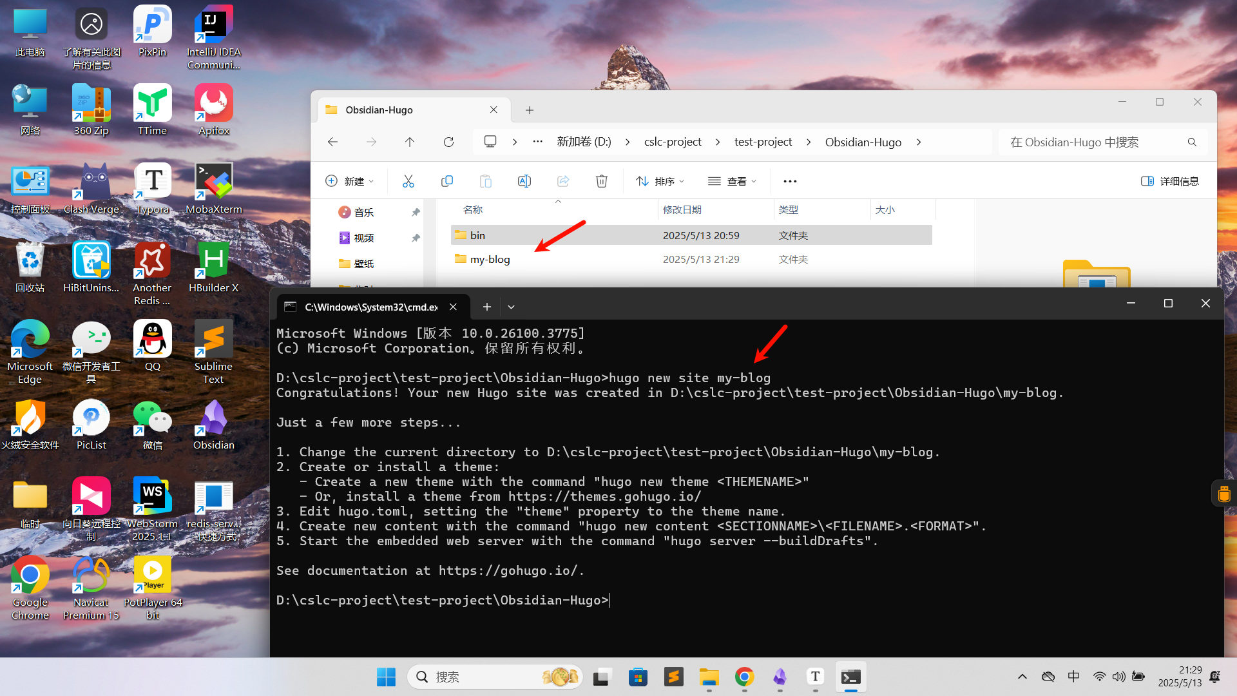Toggle the 中 input method indicator
The width and height of the screenshot is (1237, 696).
[x=1073, y=676]
